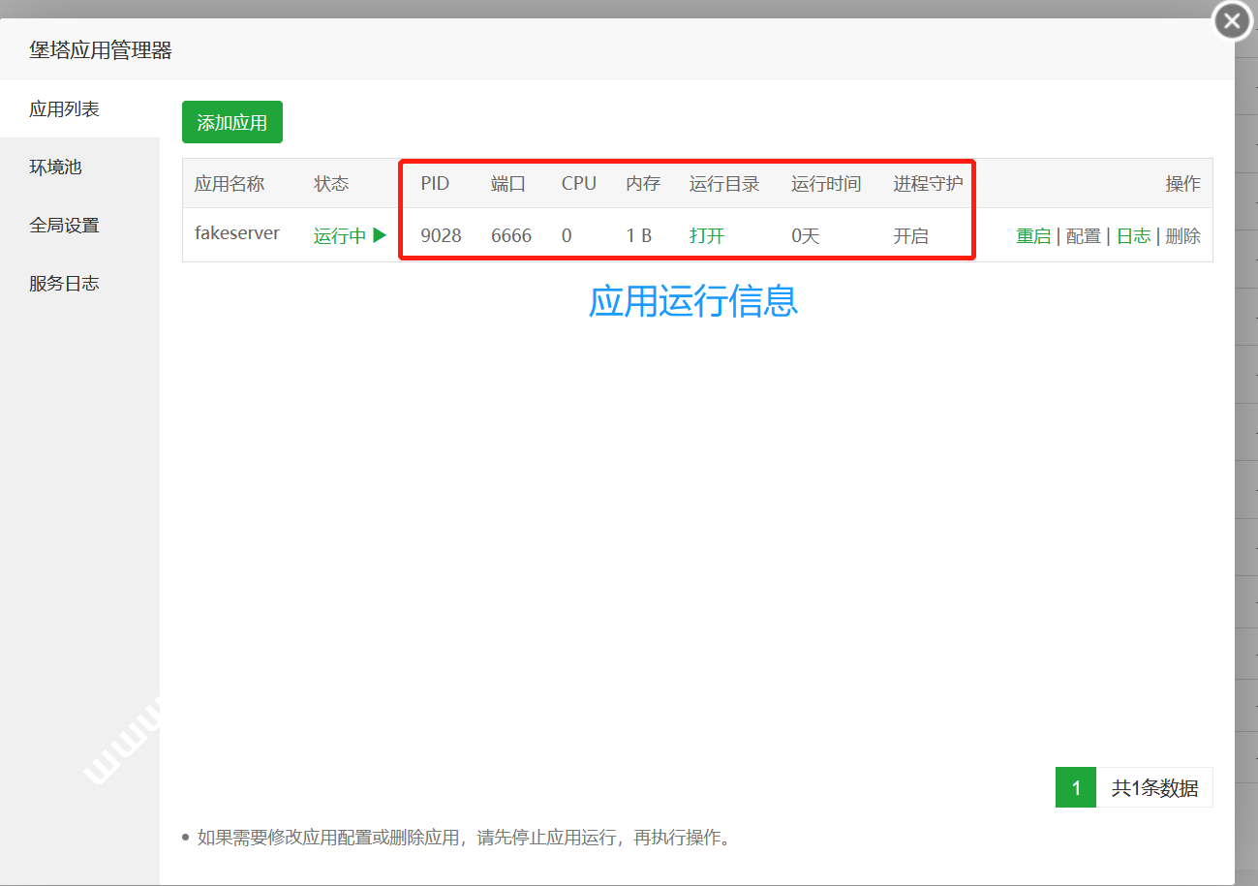The height and width of the screenshot is (886, 1258).
Task: Select page 1 in the pagination
Action: click(1075, 787)
